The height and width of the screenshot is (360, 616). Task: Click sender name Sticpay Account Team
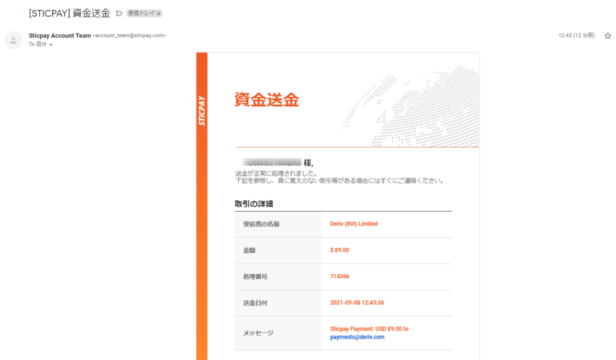click(60, 35)
